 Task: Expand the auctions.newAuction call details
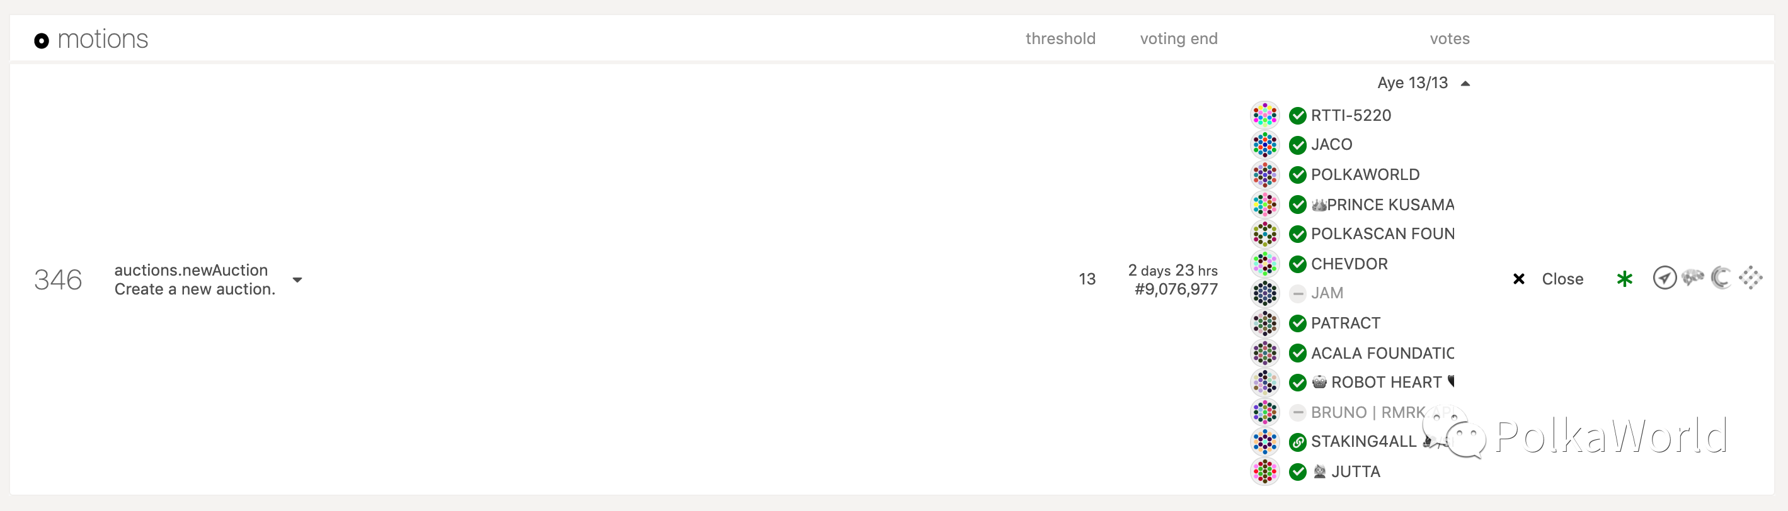[x=297, y=280]
